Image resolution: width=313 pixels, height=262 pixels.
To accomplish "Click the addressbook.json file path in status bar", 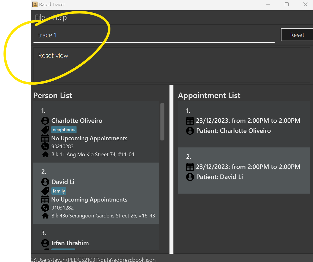I will (x=93, y=260).
